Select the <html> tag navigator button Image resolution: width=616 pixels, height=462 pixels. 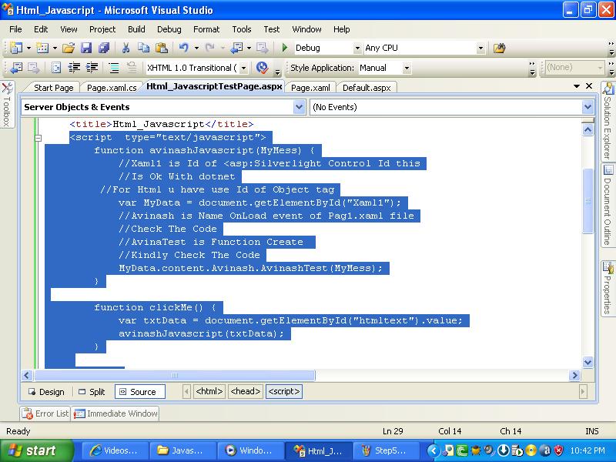pyautogui.click(x=209, y=391)
